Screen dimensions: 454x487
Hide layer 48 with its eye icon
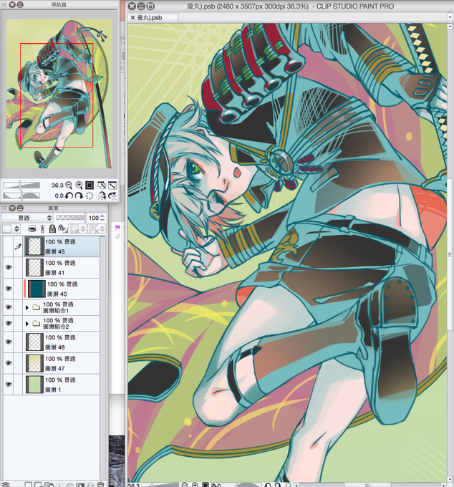pyautogui.click(x=9, y=342)
